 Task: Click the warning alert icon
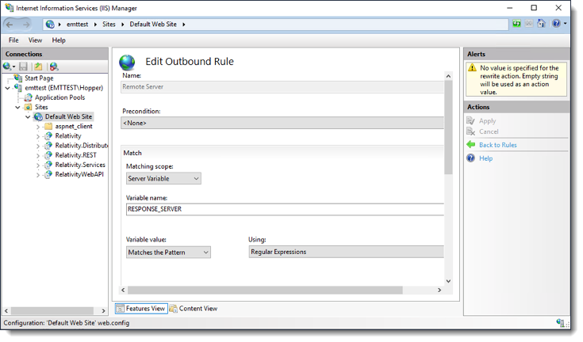[x=472, y=68]
